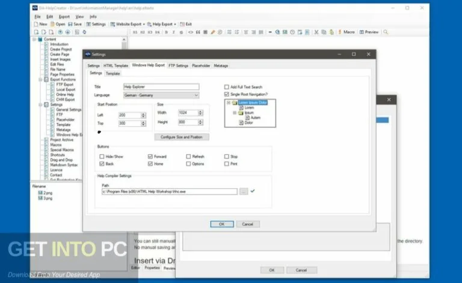This screenshot has height=283, width=462.
Task: Collapse the Export Functions tree node
Action: coord(40,79)
